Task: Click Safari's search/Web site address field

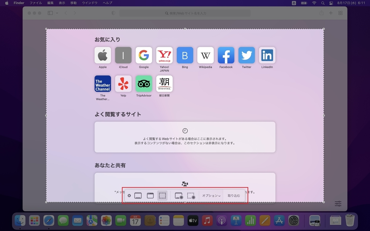Action: click(185, 13)
